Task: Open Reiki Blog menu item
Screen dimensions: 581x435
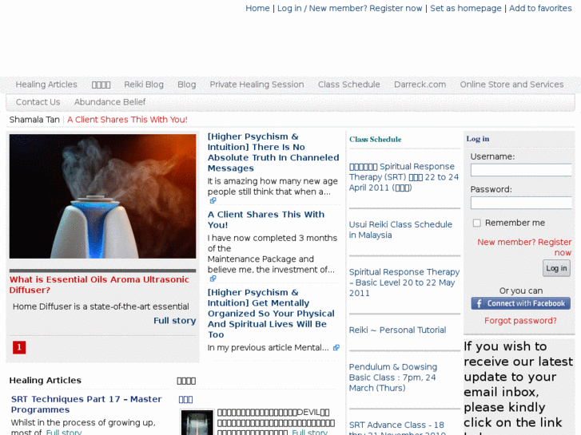Action: pos(144,85)
